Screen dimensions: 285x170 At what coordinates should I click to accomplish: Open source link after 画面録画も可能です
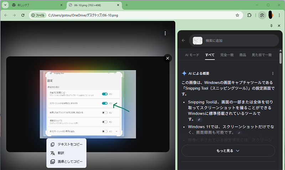click(x=239, y=133)
